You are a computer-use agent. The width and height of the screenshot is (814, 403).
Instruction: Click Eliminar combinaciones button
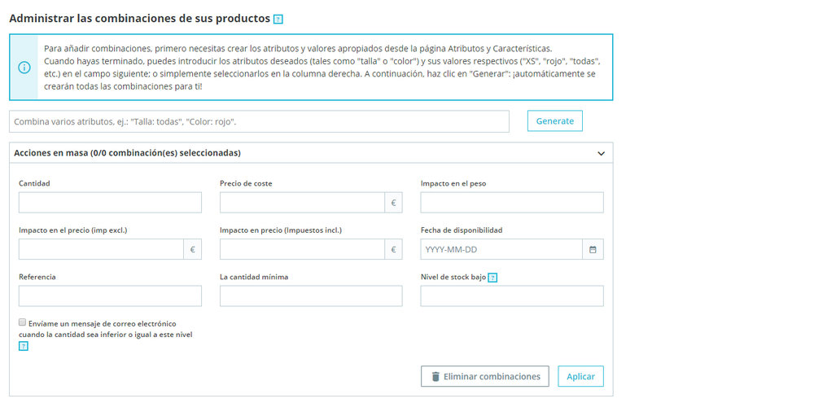click(x=484, y=377)
